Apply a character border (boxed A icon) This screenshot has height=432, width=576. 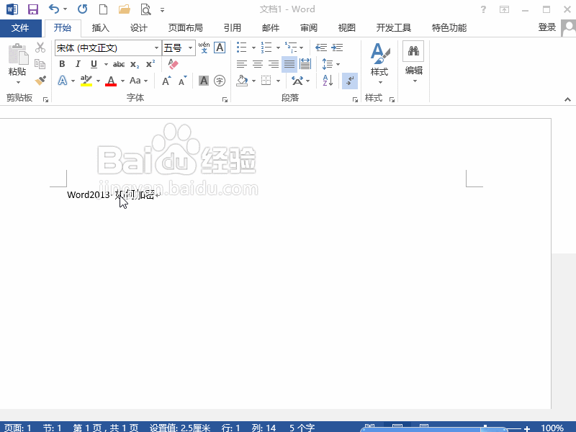pyautogui.click(x=220, y=48)
